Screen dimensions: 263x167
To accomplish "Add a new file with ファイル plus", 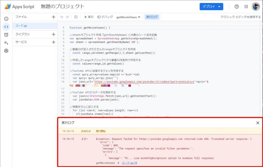I will point(53,17).
